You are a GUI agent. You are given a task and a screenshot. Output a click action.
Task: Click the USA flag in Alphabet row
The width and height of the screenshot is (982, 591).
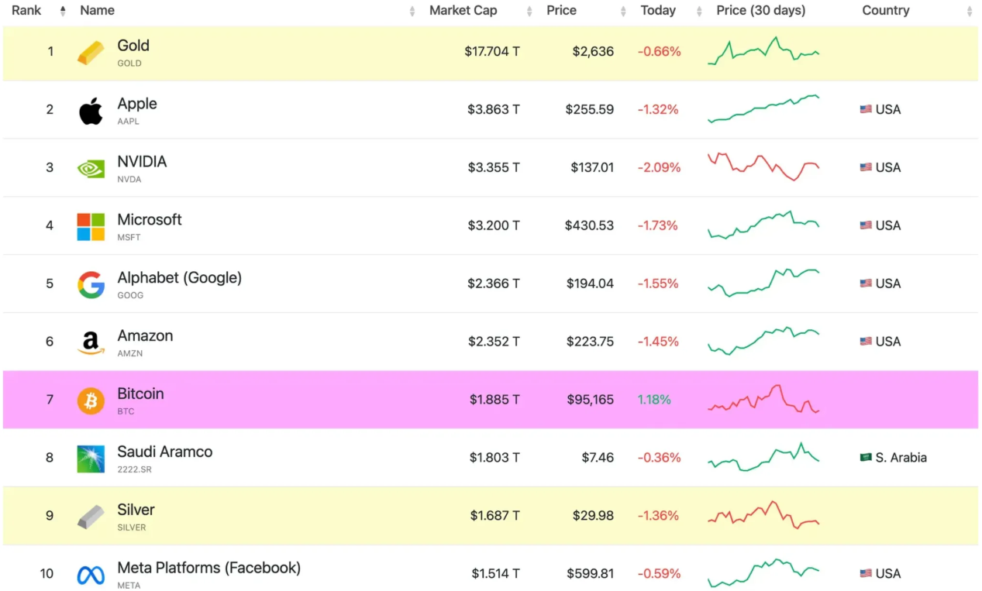(x=866, y=283)
